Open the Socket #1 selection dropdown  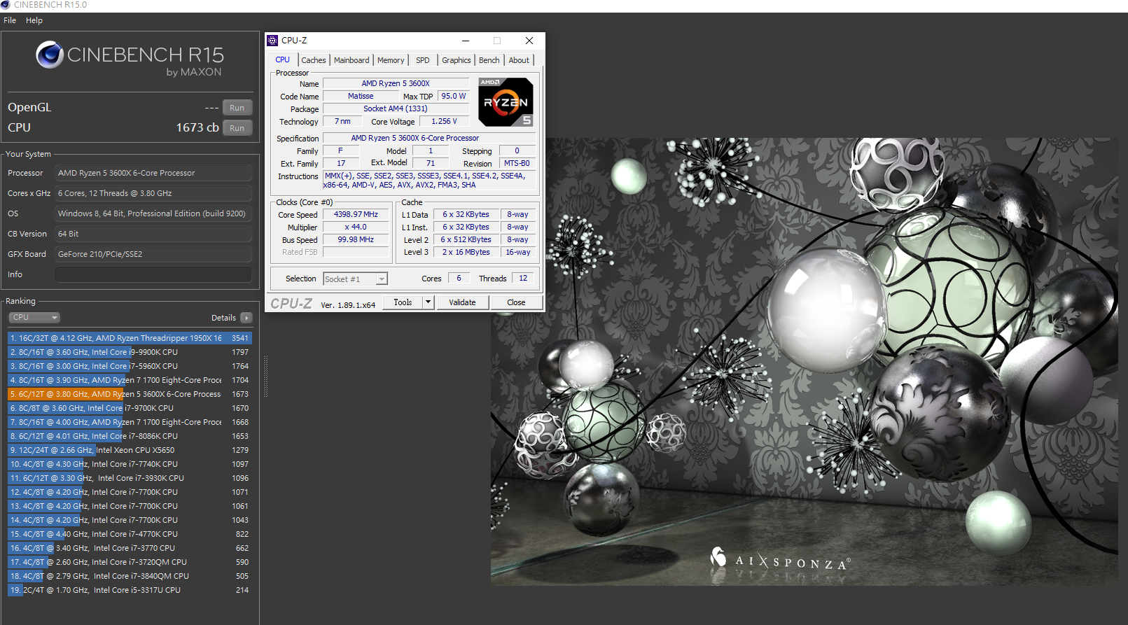355,279
